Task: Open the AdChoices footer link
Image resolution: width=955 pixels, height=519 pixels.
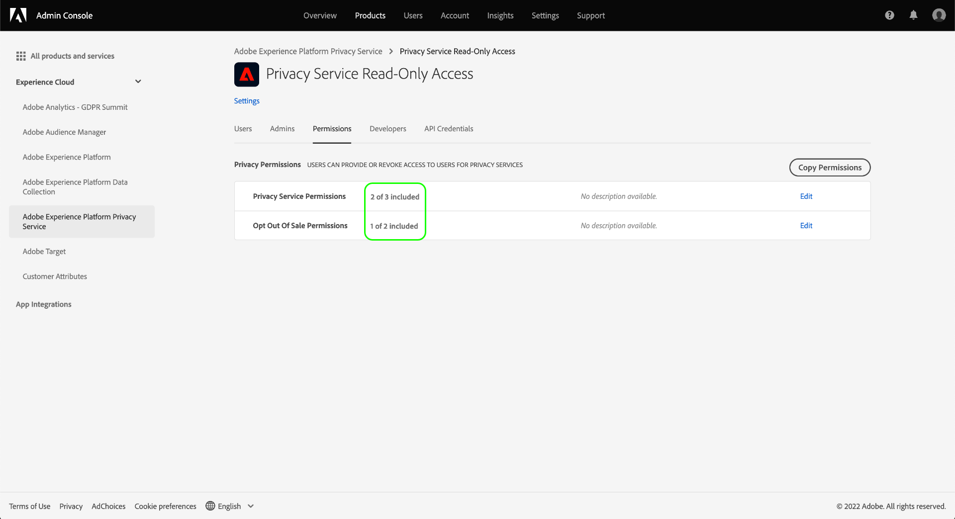Action: tap(108, 506)
